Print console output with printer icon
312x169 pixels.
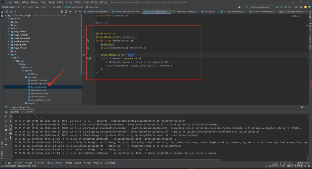pos(11,134)
